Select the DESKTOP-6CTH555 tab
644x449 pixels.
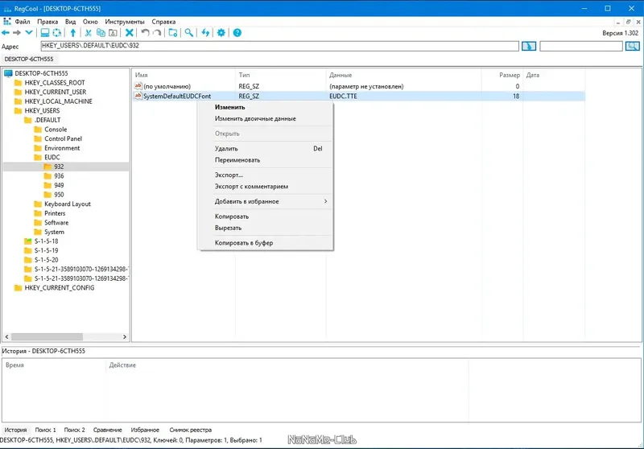point(29,59)
